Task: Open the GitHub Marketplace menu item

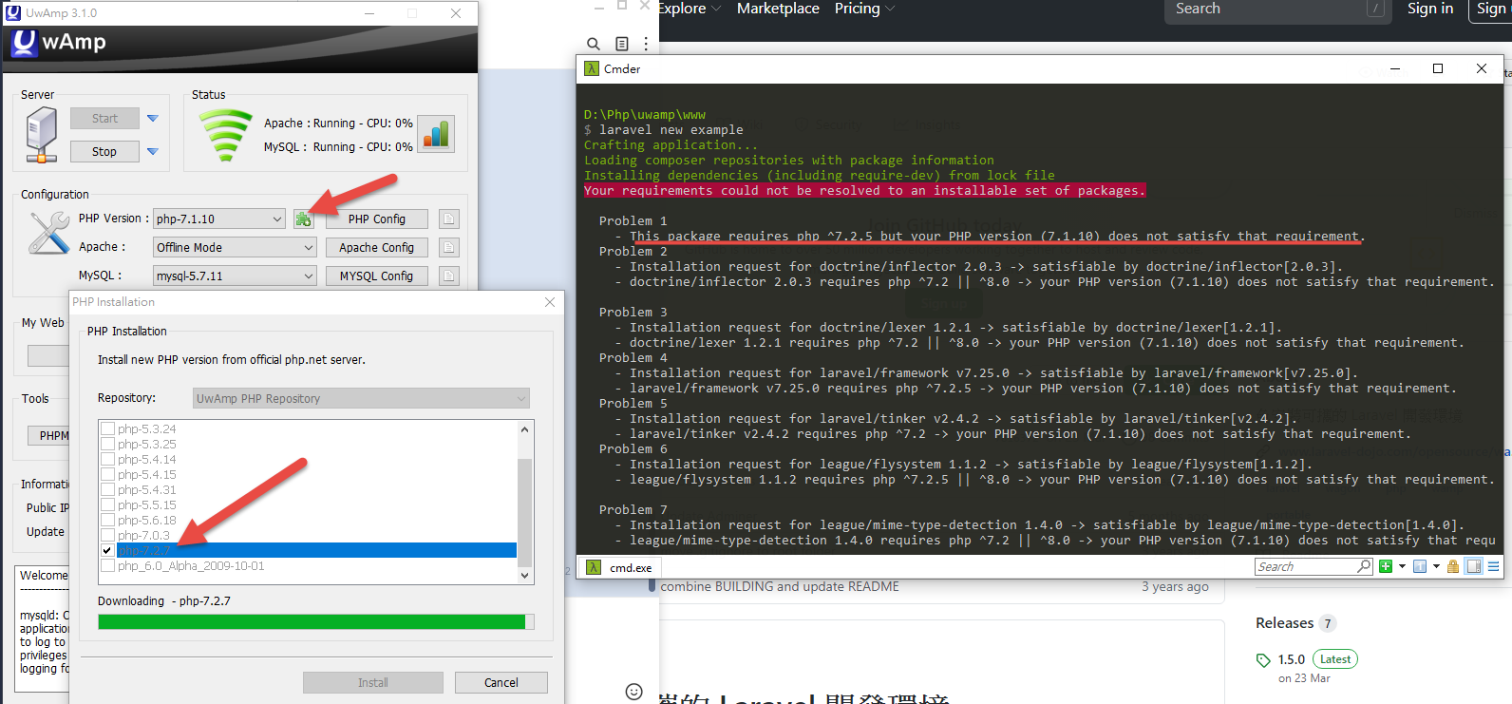Action: click(x=778, y=9)
